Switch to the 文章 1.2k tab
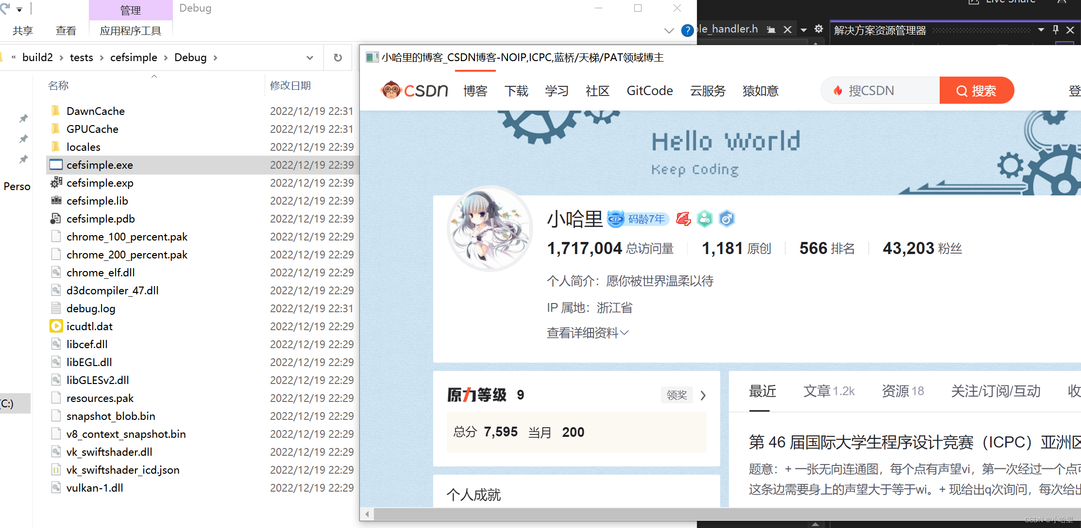Image resolution: width=1081 pixels, height=528 pixels. (829, 391)
